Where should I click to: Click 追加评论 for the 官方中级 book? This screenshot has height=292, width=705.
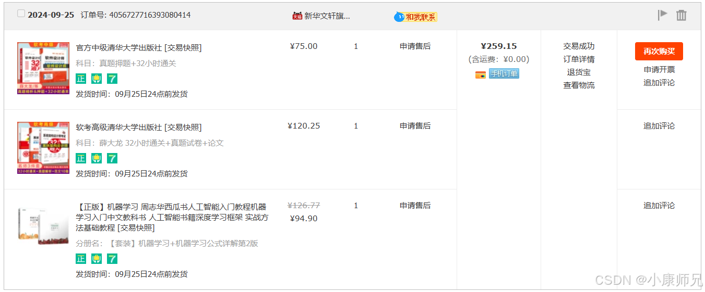point(659,83)
